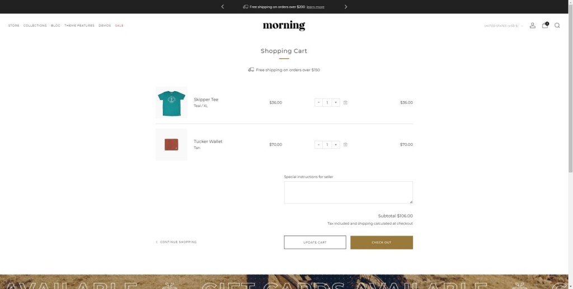
Task: Follow the Continue Shopping link
Action: 177,242
